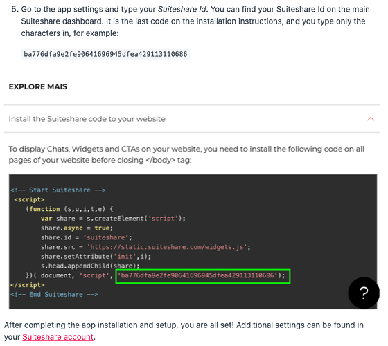The image size is (388, 346).
Task: Click the closing </script> tag in code
Action: point(28,285)
